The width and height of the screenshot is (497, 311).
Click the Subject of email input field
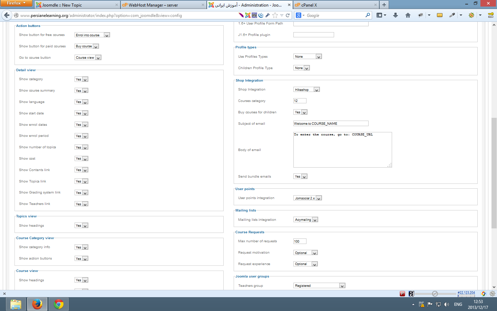click(331, 124)
